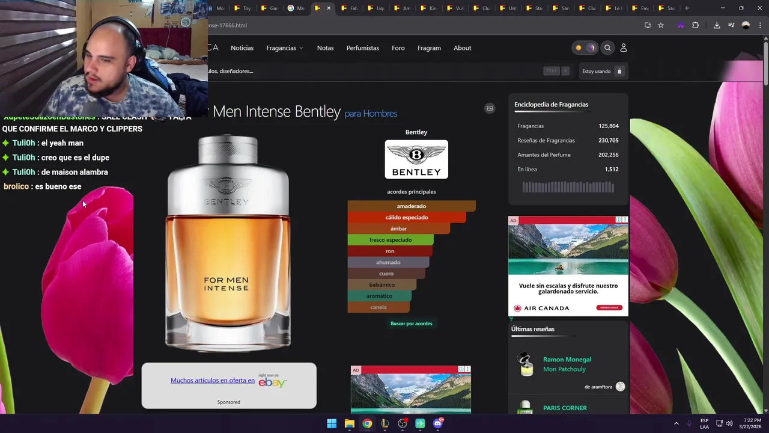Go to the Notas section
Screen dimensions: 769x433
[325, 48]
